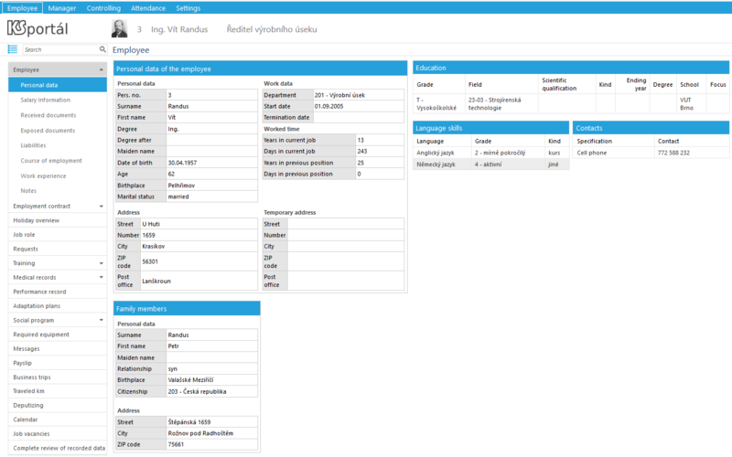Click the VUT Brno school cell
The height and width of the screenshot is (457, 732).
(692, 104)
